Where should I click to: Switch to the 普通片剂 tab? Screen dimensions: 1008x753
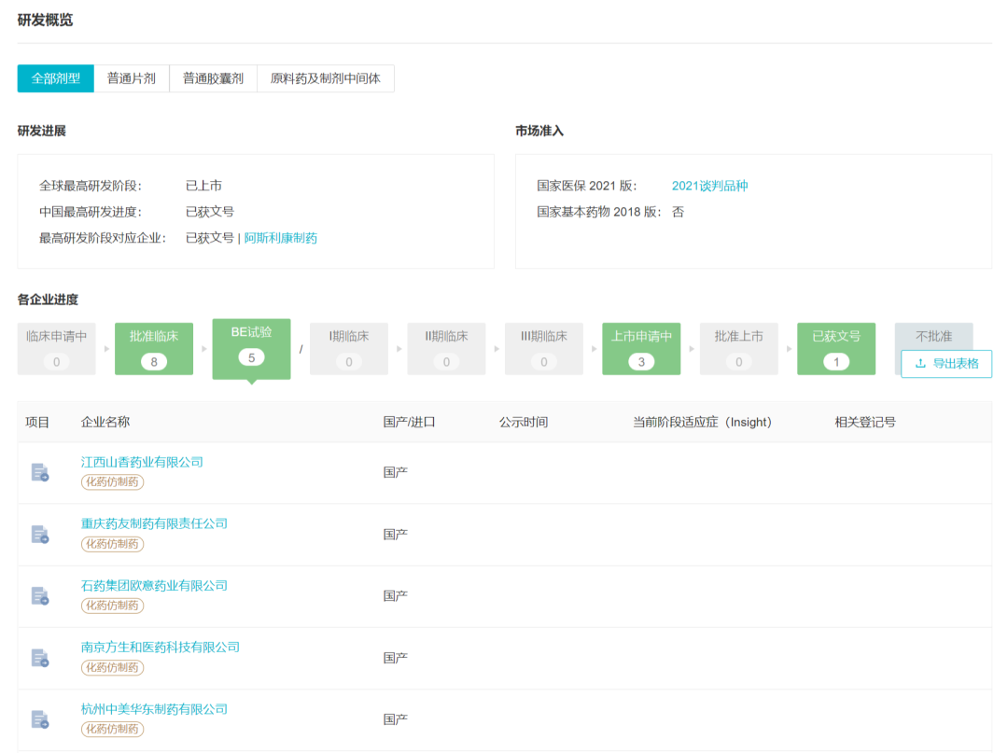click(x=132, y=78)
